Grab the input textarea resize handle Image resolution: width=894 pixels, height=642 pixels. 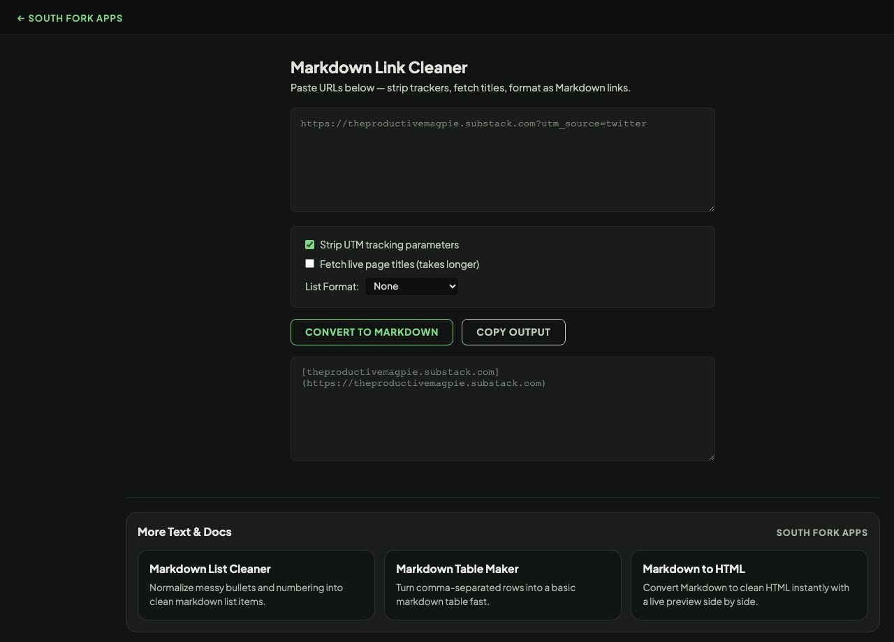(x=710, y=207)
